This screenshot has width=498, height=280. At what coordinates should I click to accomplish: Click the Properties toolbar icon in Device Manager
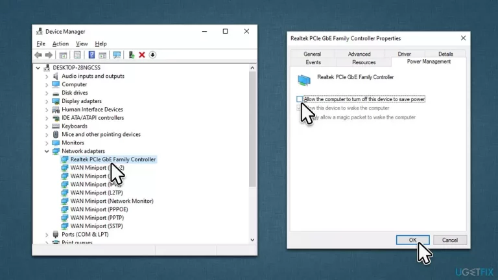tap(77, 55)
